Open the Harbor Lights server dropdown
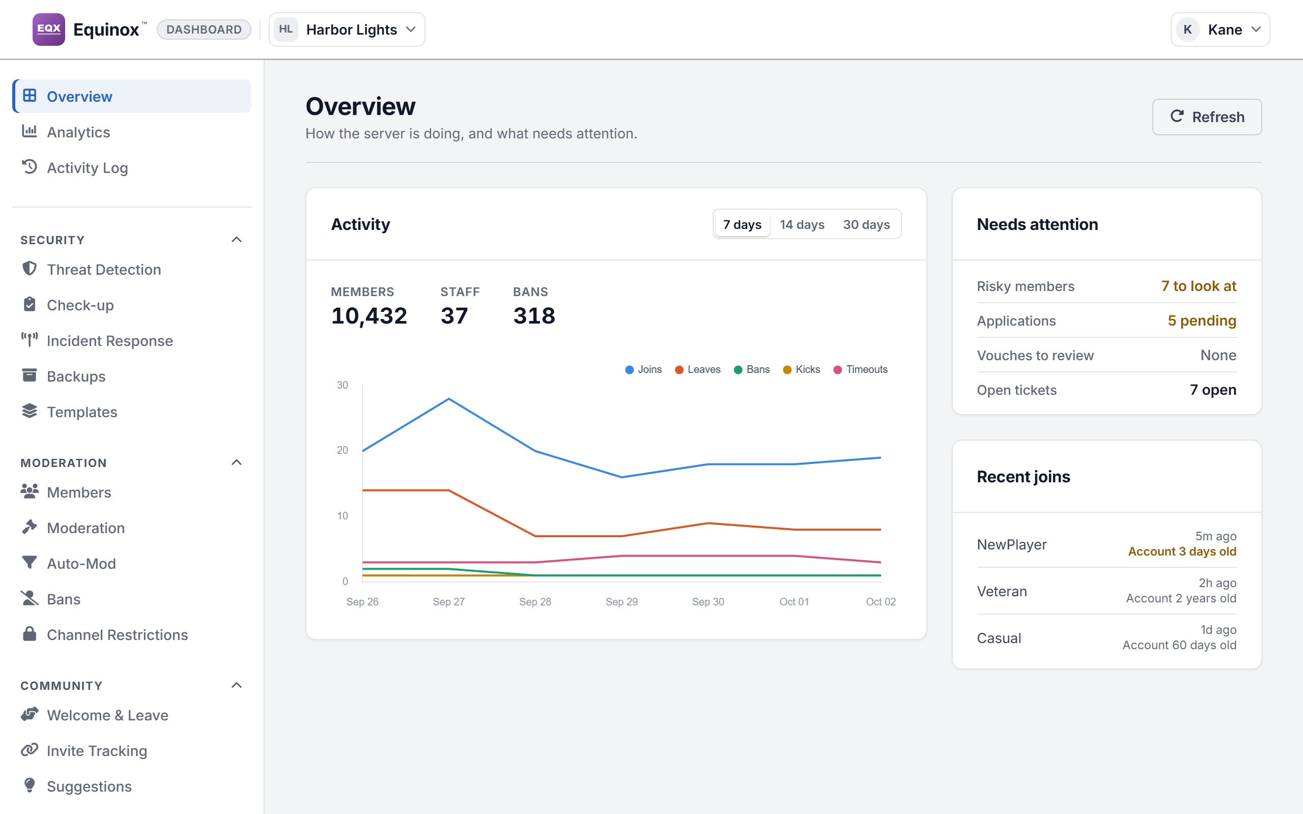The height and width of the screenshot is (814, 1303). point(347,30)
